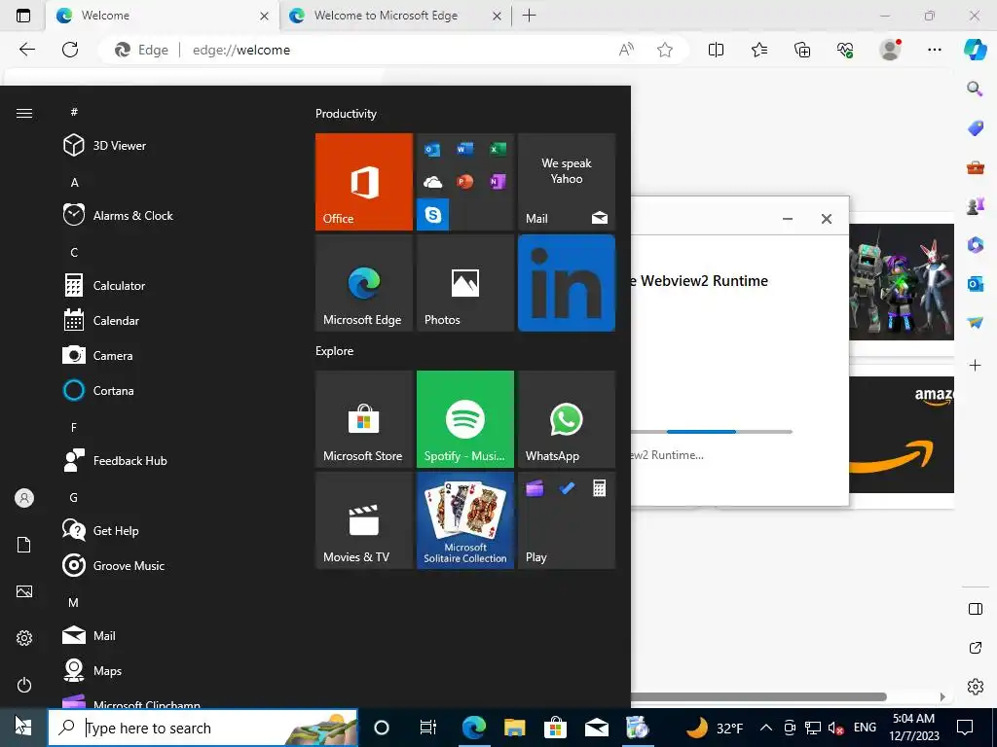Toggle Edge split screen
The height and width of the screenshot is (747, 997).
716,50
